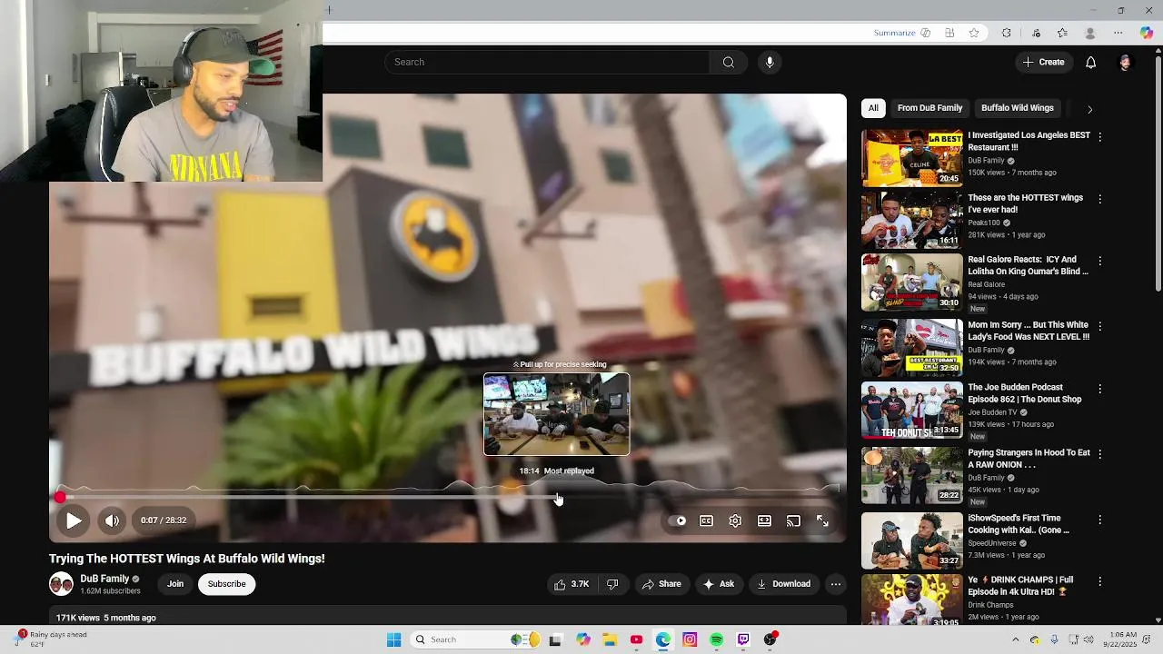This screenshot has width=1163, height=654.
Task: Cast video to a TV
Action: point(793,520)
